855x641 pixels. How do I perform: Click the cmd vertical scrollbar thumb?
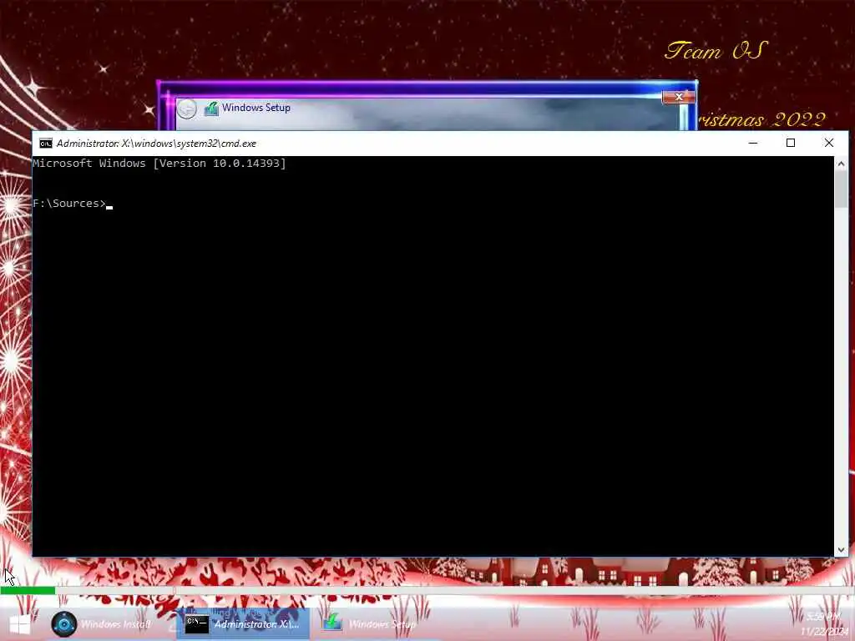tap(841, 189)
